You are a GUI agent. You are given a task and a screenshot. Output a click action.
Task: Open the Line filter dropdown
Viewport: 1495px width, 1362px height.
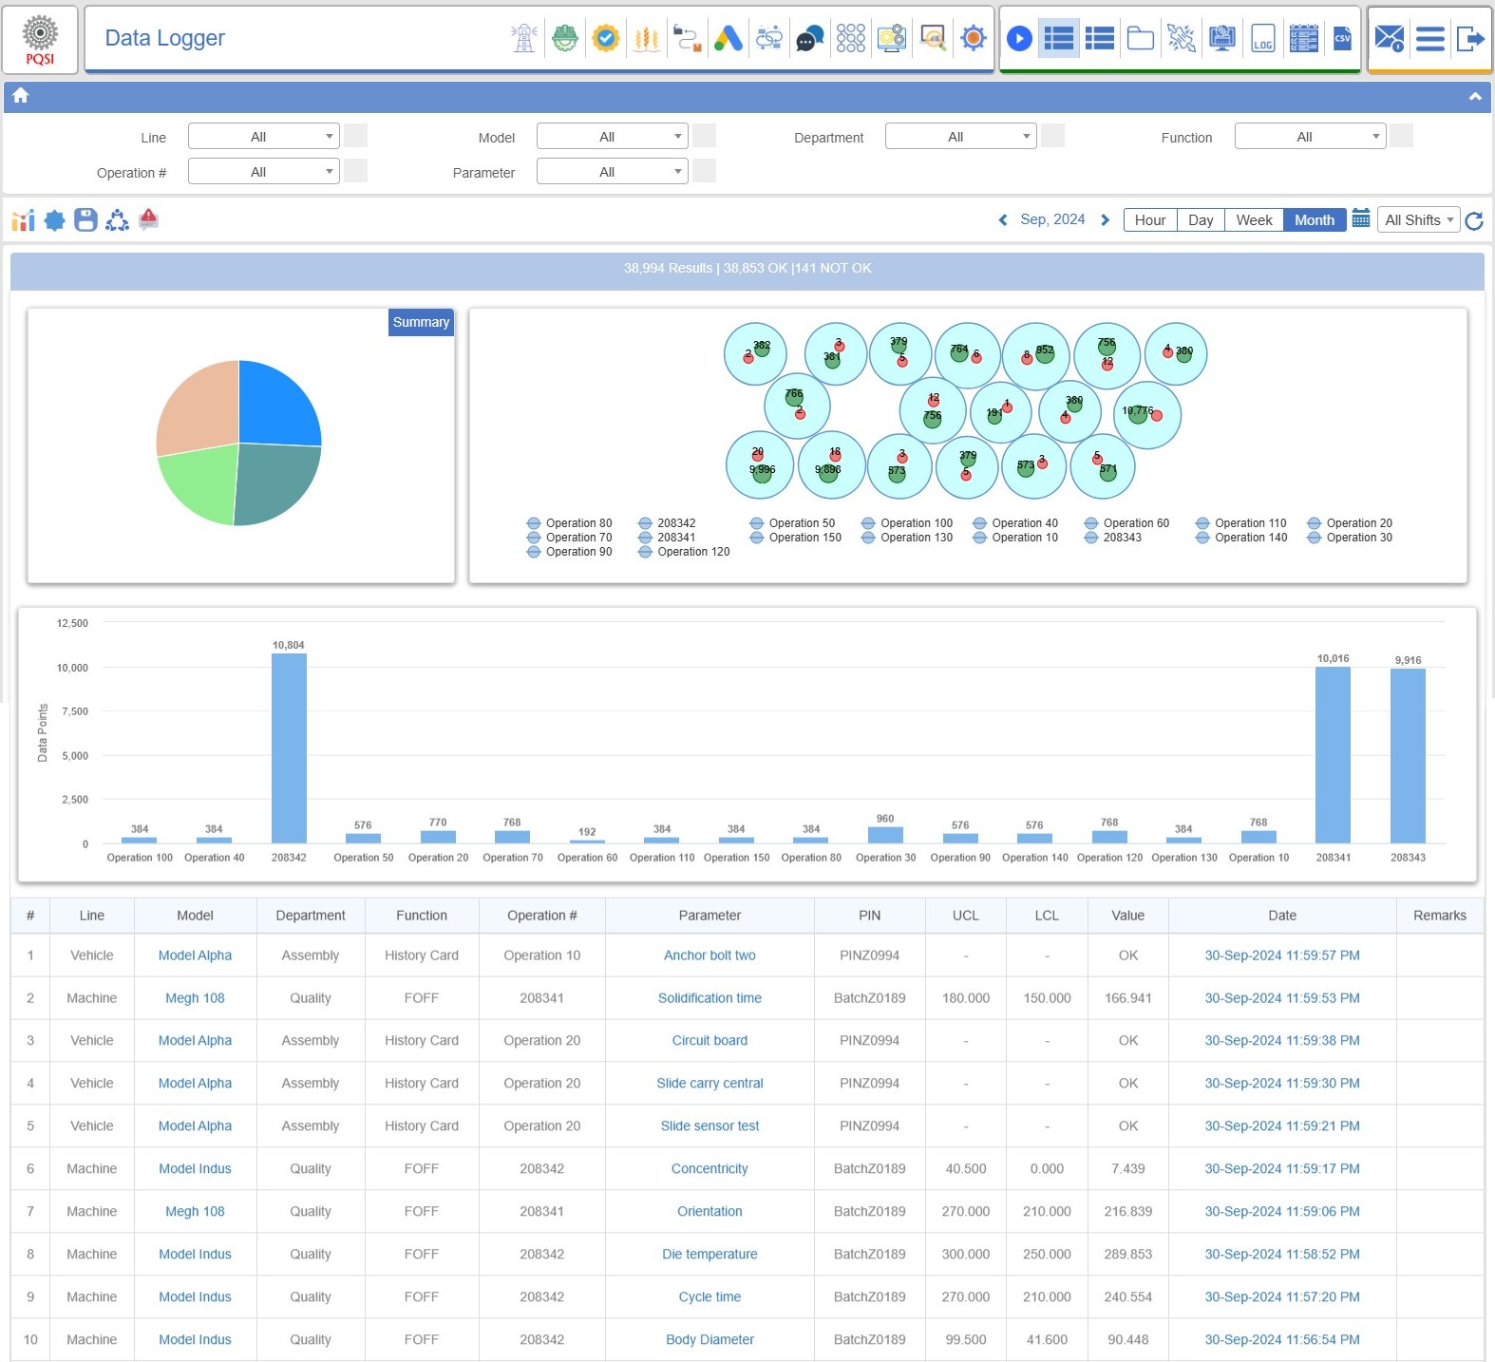click(x=263, y=137)
